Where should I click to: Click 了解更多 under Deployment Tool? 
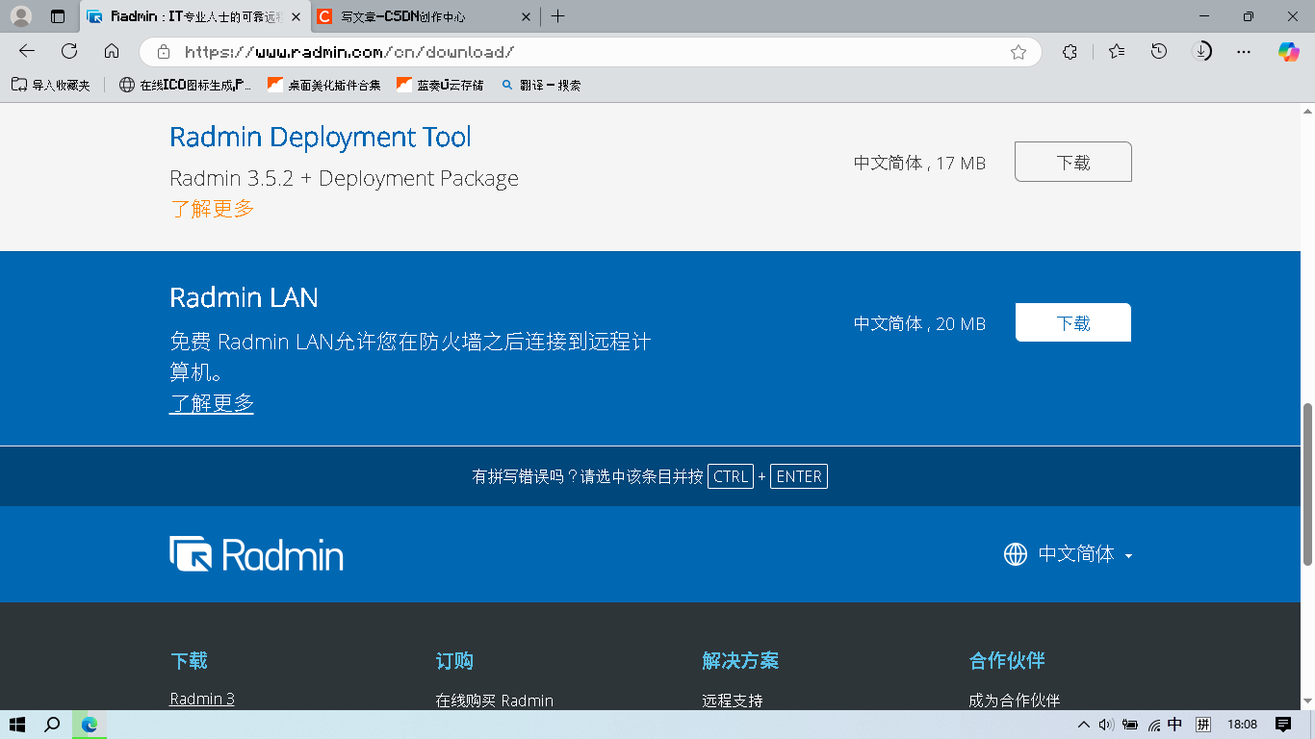tap(213, 208)
